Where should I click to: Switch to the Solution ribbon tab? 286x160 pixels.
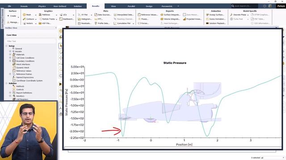78,6
